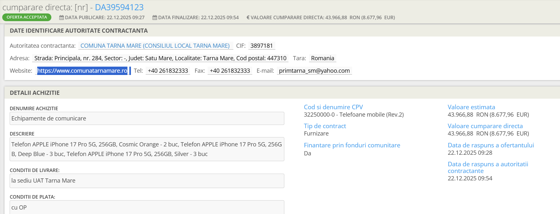Click the Fax number field
Image resolution: width=560 pixels, height=214 pixels.
[x=230, y=71]
